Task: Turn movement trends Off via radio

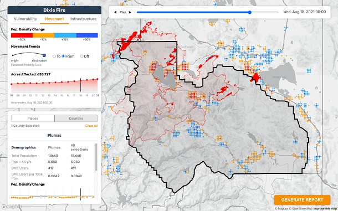Action: point(81,56)
